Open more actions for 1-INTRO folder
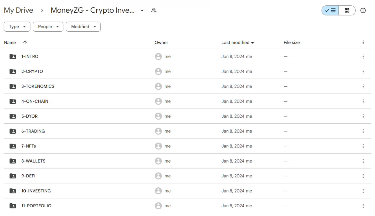This screenshot has height=216, width=375. [x=363, y=57]
